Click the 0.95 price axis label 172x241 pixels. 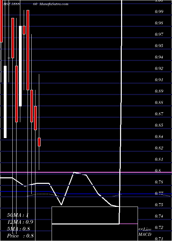click(x=159, y=46)
